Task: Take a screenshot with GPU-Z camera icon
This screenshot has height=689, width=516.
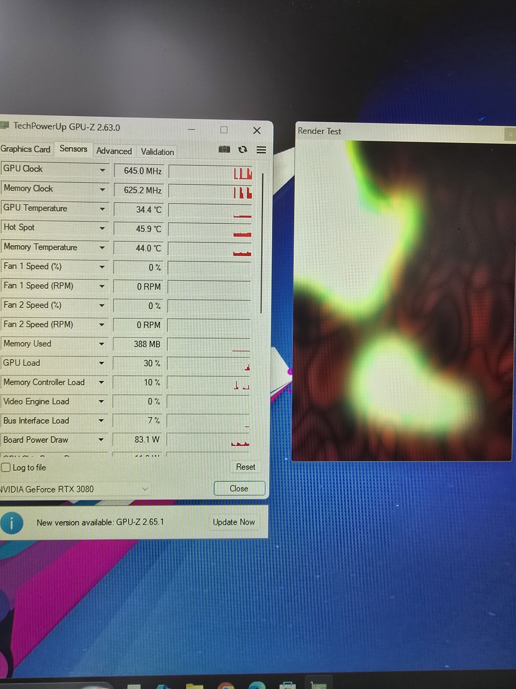Action: tap(224, 149)
